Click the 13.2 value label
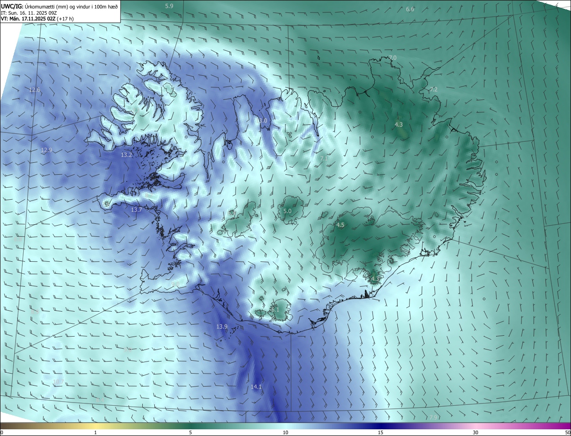 [126, 155]
